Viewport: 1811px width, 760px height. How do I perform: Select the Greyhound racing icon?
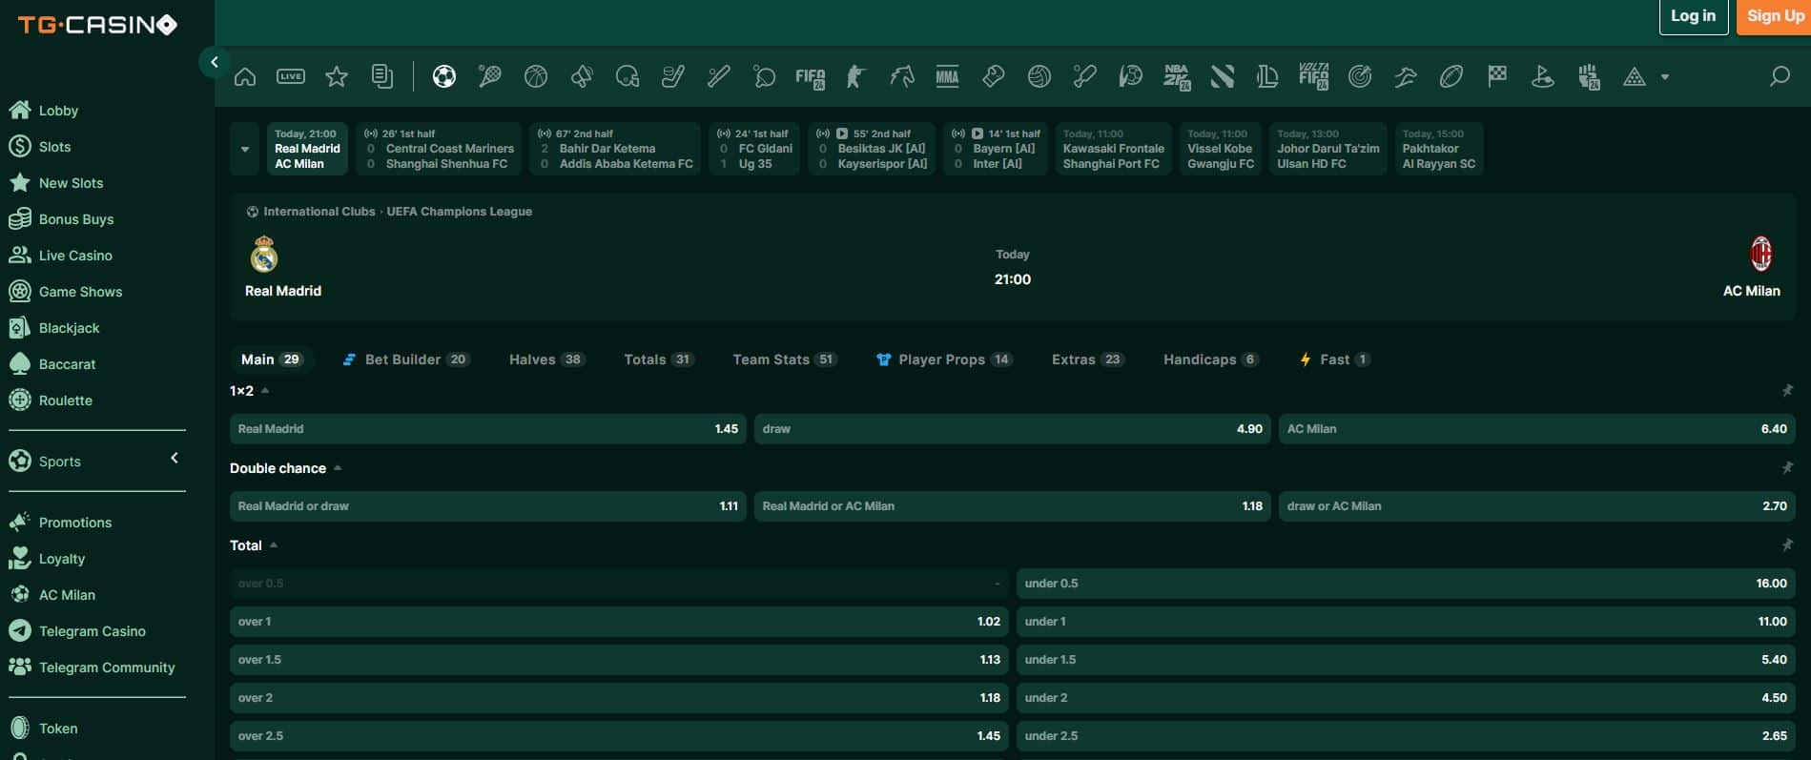click(1406, 77)
